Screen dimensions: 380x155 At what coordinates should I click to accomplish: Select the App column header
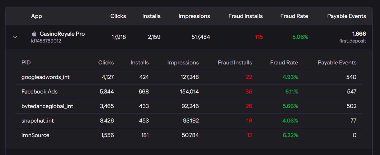click(36, 16)
